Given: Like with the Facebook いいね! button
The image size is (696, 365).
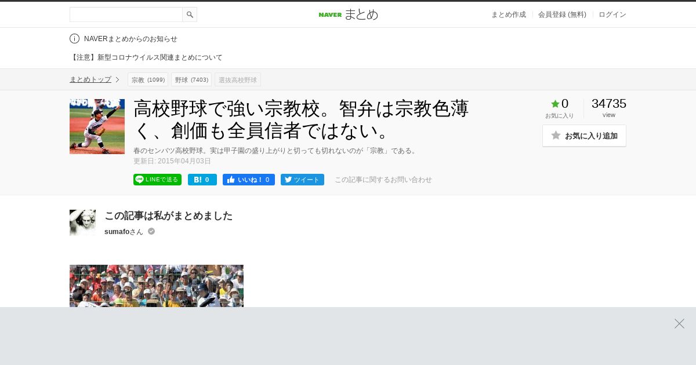Looking at the screenshot, I should (x=249, y=180).
